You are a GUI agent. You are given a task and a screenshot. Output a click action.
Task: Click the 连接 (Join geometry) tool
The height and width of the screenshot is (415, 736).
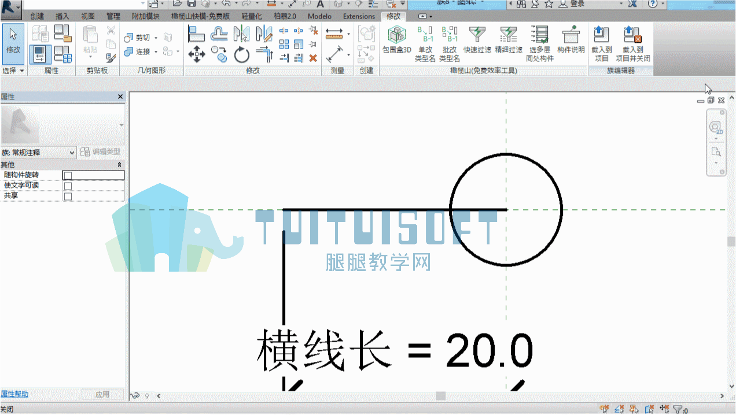[x=137, y=52]
